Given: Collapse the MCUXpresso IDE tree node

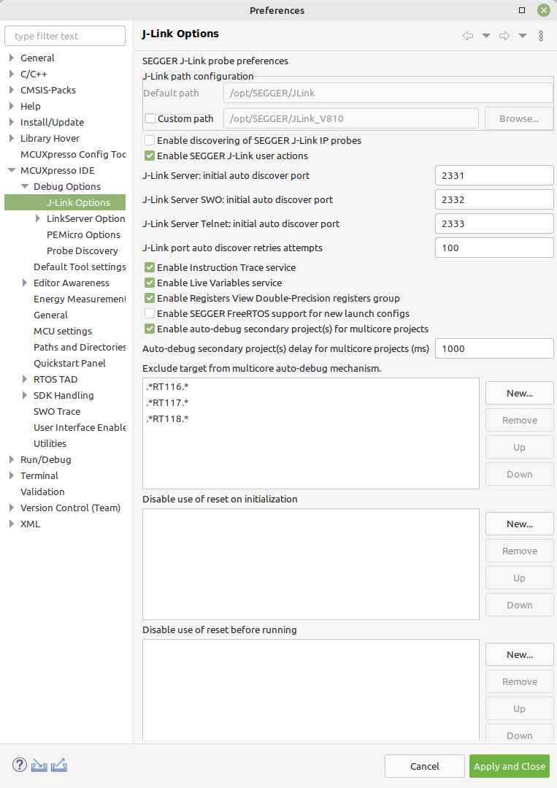Looking at the screenshot, I should [12, 170].
